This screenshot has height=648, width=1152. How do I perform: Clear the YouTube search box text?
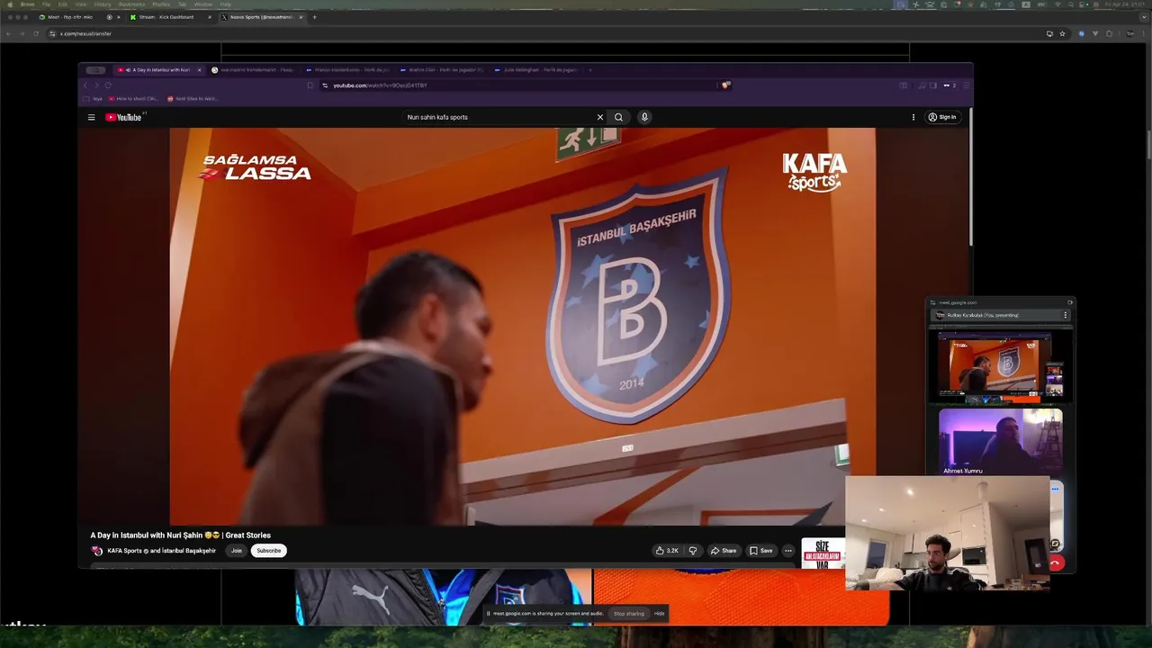coord(600,117)
